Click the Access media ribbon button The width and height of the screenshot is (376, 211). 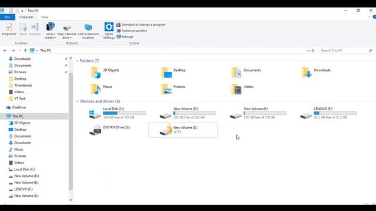[x=51, y=30]
